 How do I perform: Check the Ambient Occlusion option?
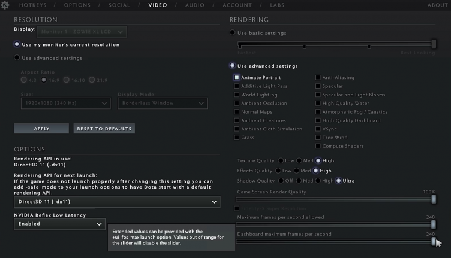coord(237,104)
